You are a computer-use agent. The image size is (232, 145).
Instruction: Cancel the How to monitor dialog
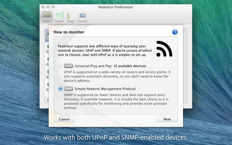[x=64, y=119]
